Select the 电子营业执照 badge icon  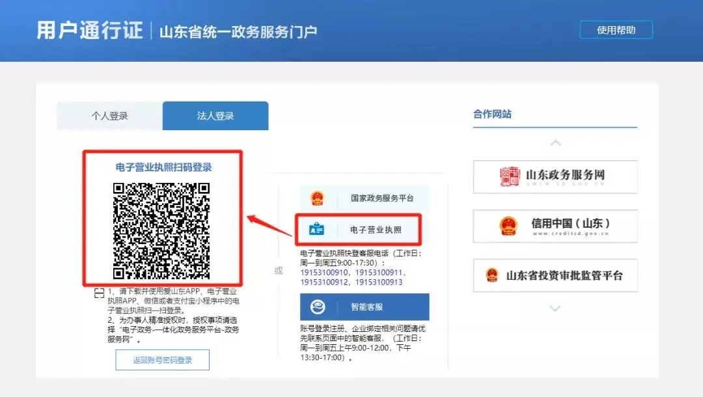click(x=317, y=230)
